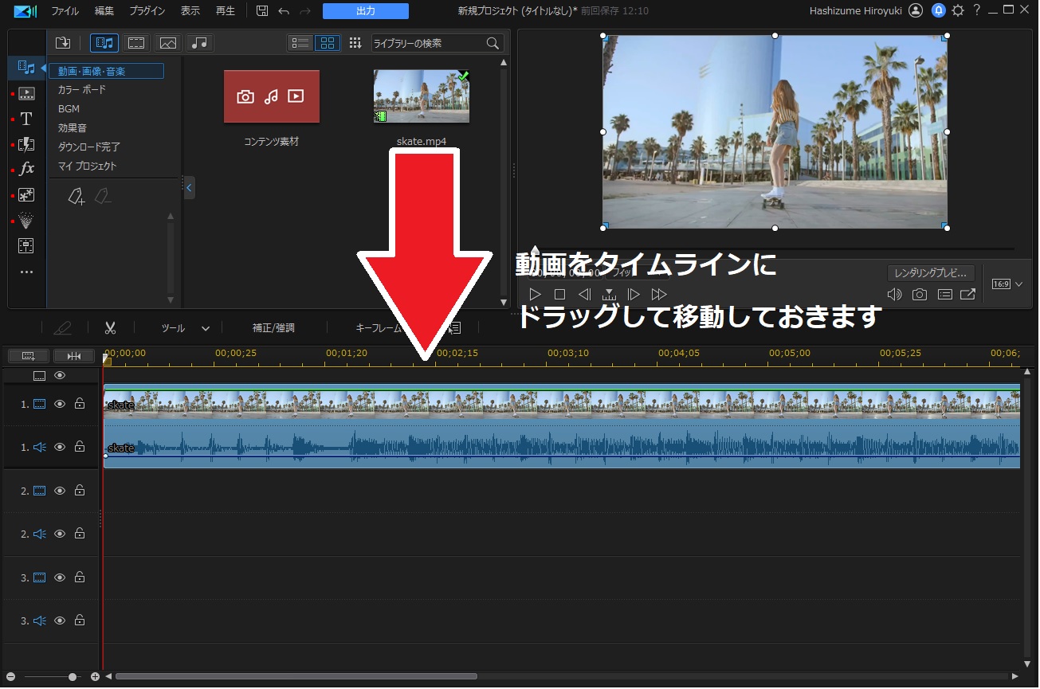Viewport: 1040px width, 689px height.
Task: Select the カラー ボード category
Action: (x=82, y=90)
